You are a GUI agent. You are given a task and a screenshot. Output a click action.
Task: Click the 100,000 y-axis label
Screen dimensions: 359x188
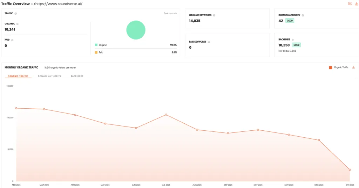10,118
